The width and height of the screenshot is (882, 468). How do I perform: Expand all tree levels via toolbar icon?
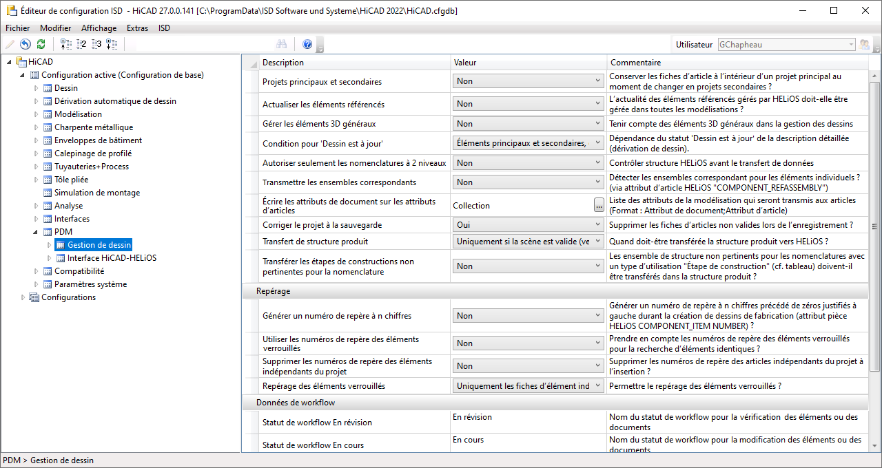[112, 45]
